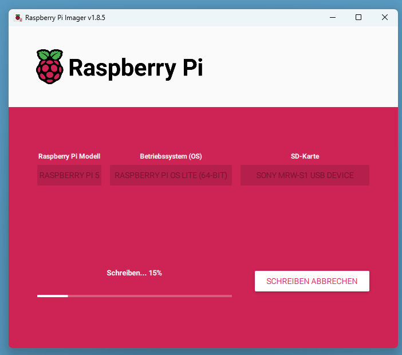
Task: Click the "Betriebssystem (OS)" label
Action: coord(171,156)
